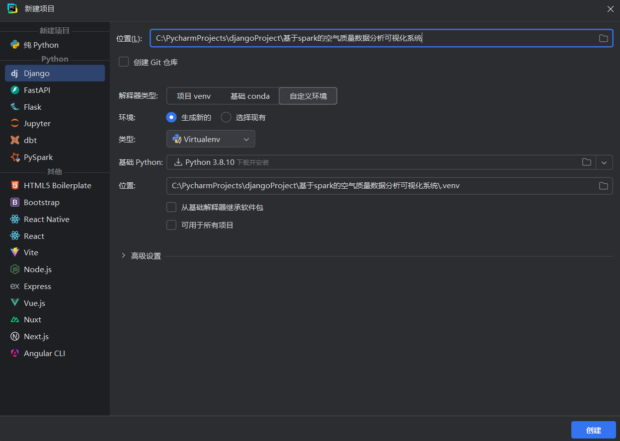The width and height of the screenshot is (620, 441).
Task: Switch to the 基础 conda tab
Action: pyautogui.click(x=250, y=96)
